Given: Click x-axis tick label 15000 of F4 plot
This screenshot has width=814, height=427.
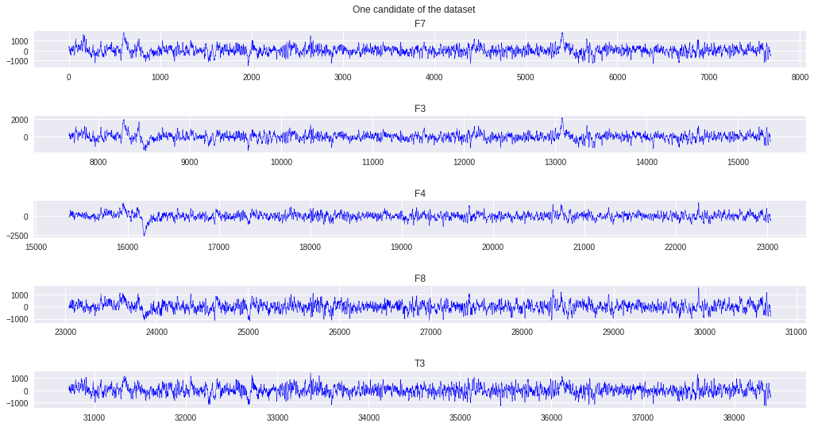Looking at the screenshot, I should click(36, 247).
